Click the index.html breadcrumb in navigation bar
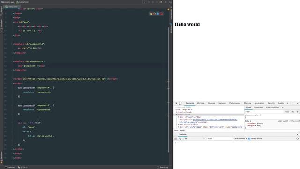300x169 pixels. click(x=22, y=2)
